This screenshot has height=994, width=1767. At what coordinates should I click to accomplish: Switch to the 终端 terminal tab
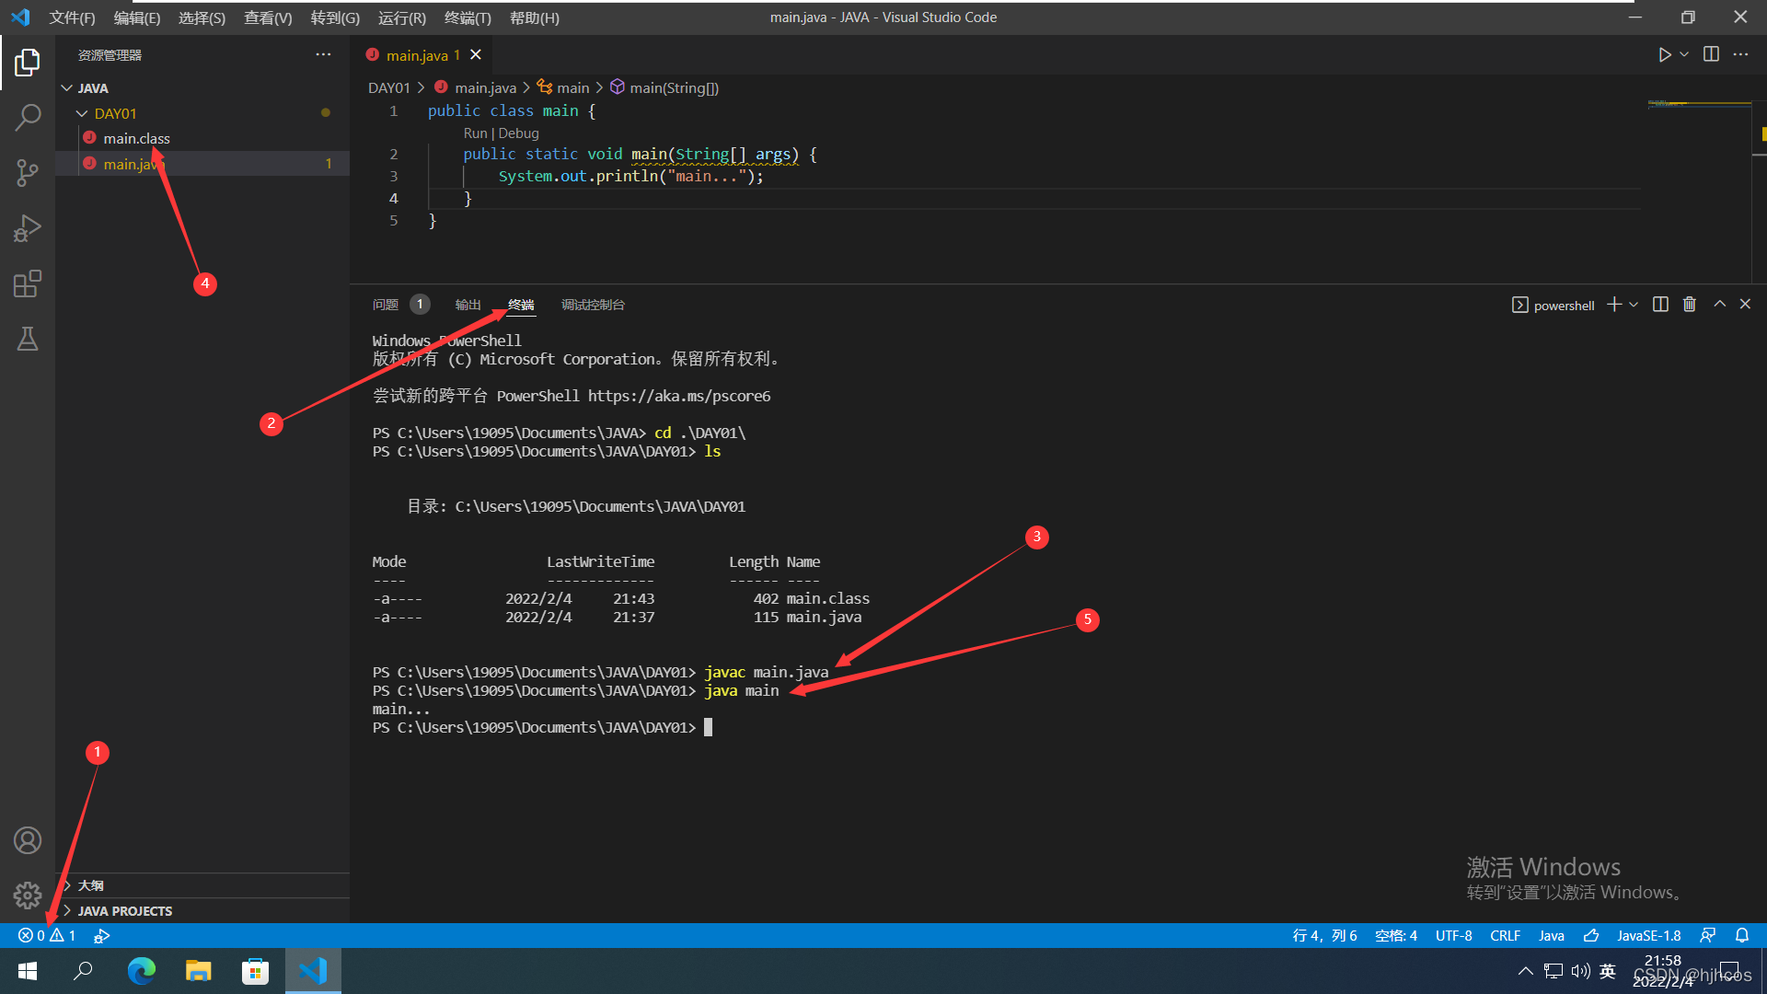coord(521,305)
